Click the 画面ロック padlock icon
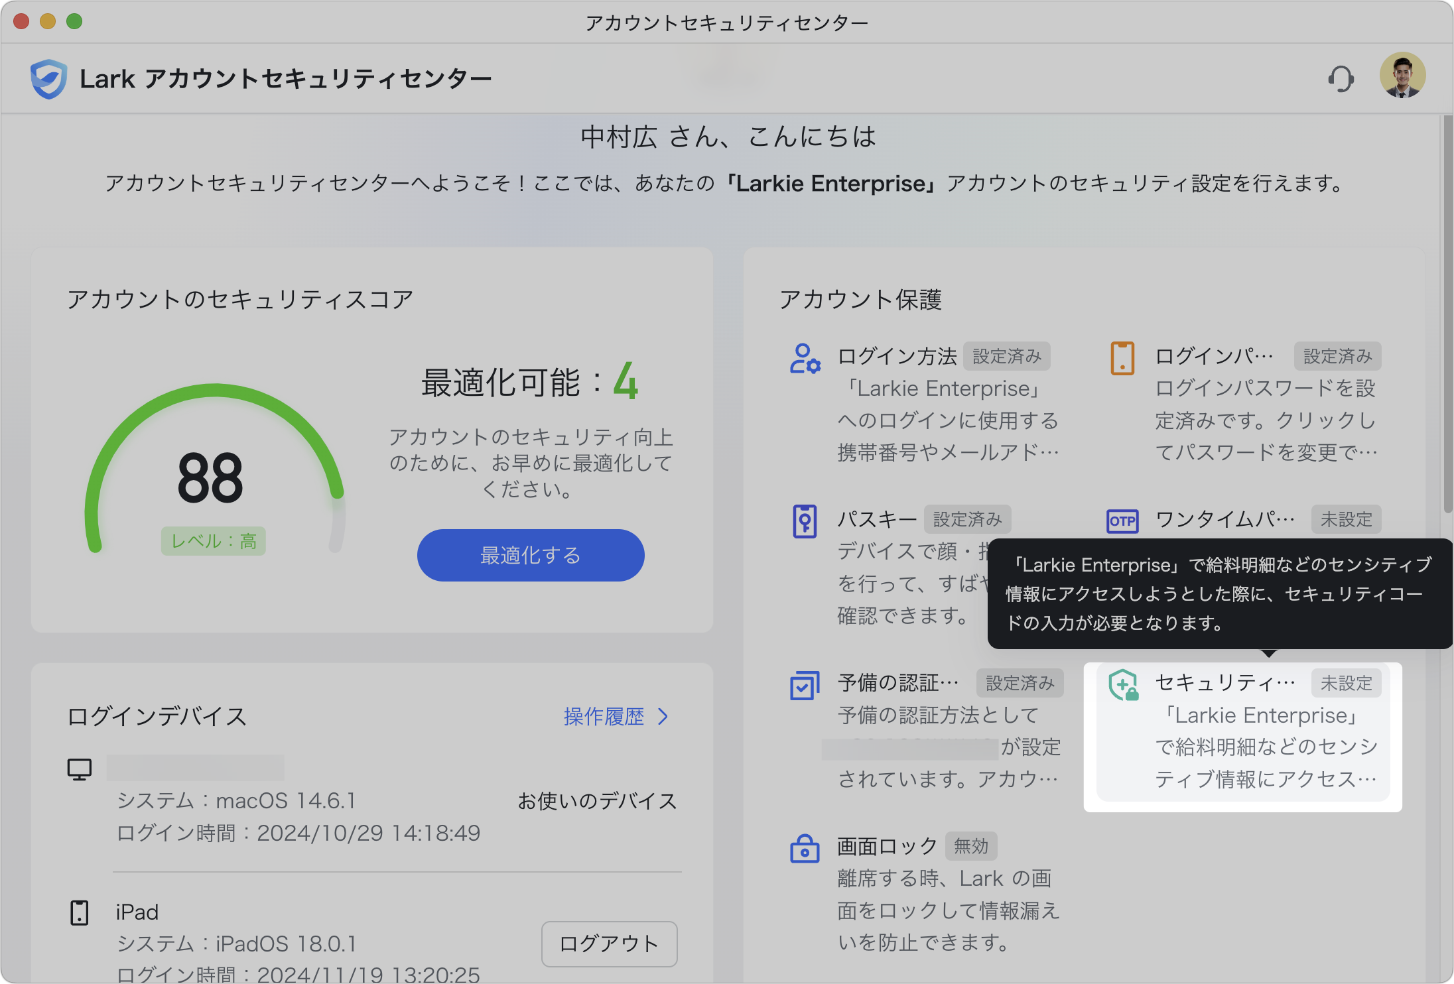 pos(803,847)
